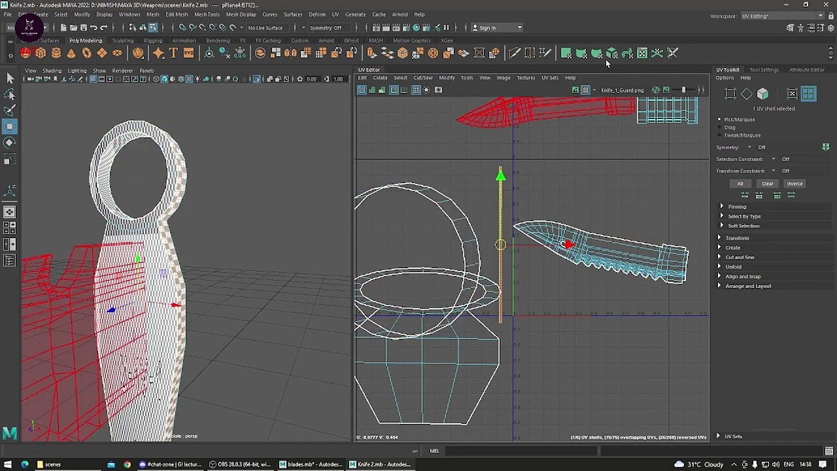837x471 pixels.
Task: Click the SVG import shelf icon
Action: coord(188,53)
